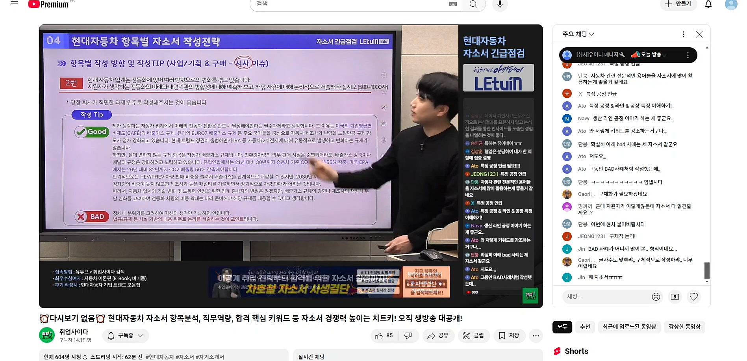Open chat options three-dot menu
This screenshot has height=361, width=747.
(x=684, y=34)
